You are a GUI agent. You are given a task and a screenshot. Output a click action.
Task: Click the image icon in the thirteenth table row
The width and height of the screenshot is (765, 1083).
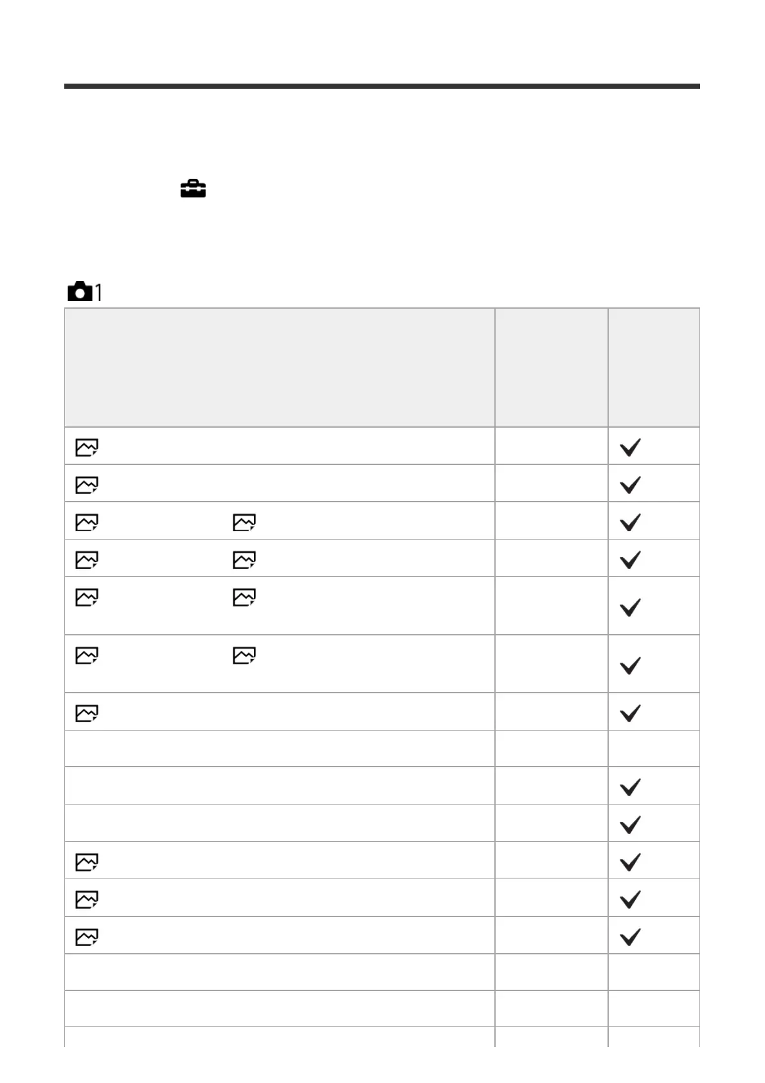(87, 937)
